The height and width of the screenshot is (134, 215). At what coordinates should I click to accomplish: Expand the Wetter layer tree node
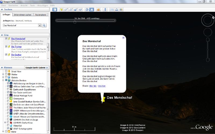tap(3, 74)
